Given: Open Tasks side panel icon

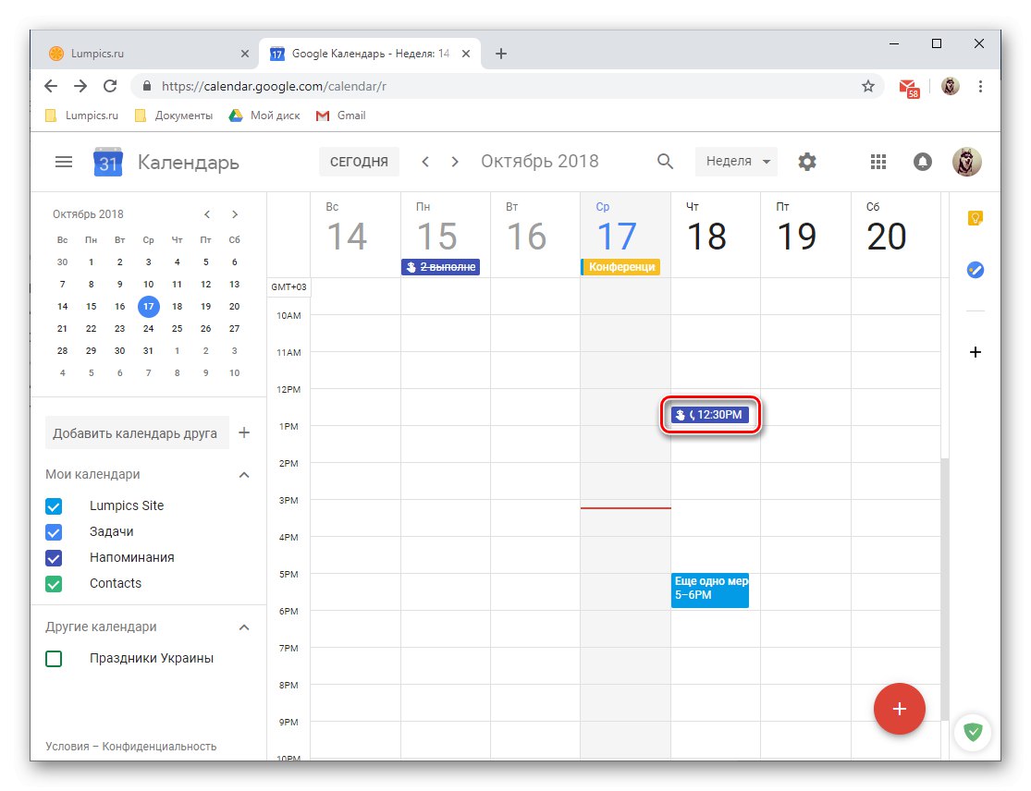Looking at the screenshot, I should tap(976, 269).
